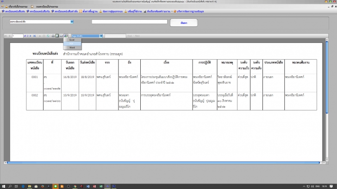Open add user menu (เพิ่มผู้ใช้งาน)
Screen dimensions: 337x189
(x=133, y=12)
